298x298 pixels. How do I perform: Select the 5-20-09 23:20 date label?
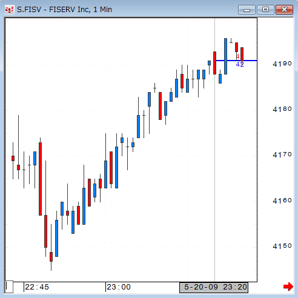[x=214, y=288]
